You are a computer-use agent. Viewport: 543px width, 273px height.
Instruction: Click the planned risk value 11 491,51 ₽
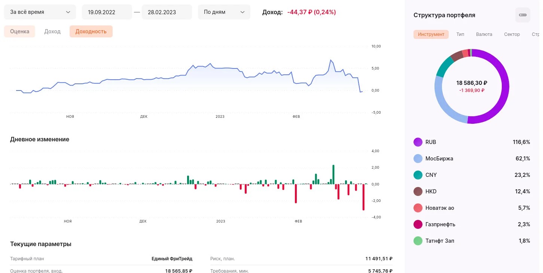pos(379,259)
